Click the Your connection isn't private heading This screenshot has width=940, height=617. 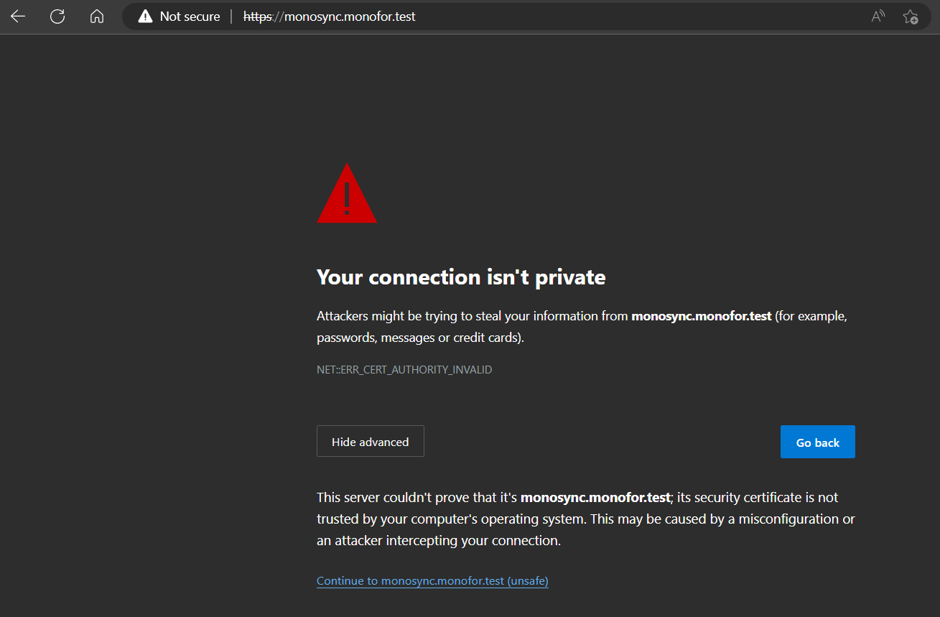pos(461,277)
